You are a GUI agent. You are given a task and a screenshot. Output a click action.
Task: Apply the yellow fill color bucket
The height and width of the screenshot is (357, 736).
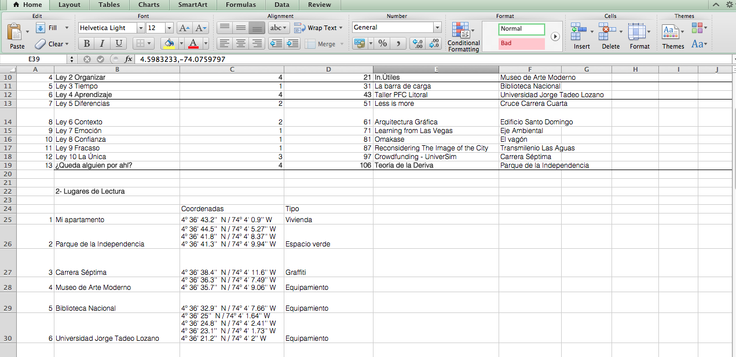(169, 43)
